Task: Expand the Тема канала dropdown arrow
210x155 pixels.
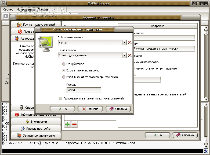Action: click(124, 55)
